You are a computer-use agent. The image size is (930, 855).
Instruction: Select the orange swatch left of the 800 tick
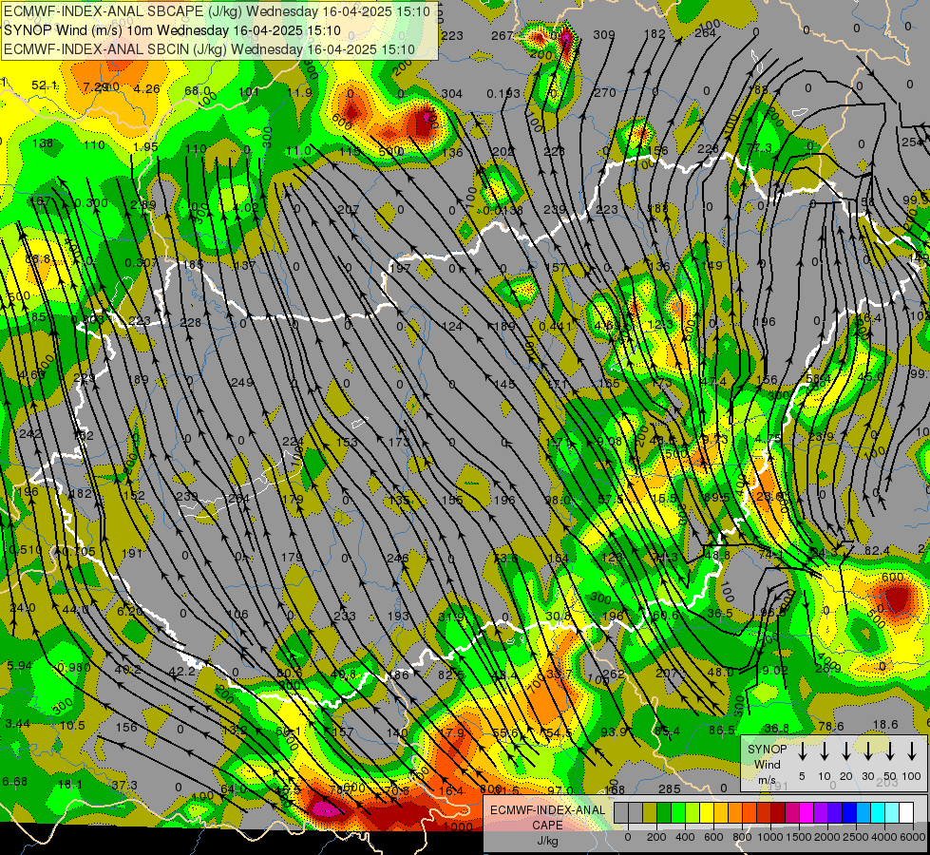coord(736,813)
